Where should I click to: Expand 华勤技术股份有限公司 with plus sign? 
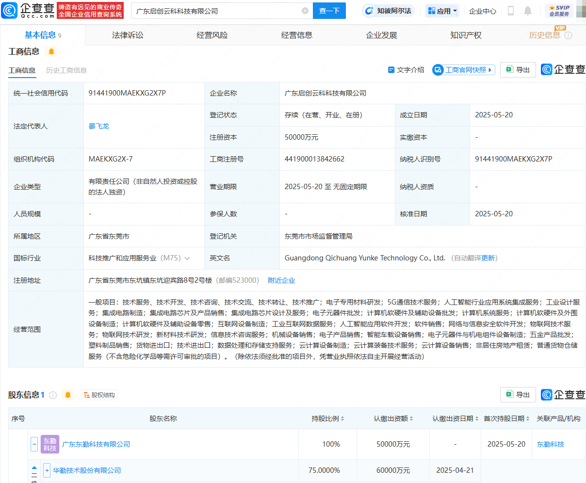pos(47,470)
